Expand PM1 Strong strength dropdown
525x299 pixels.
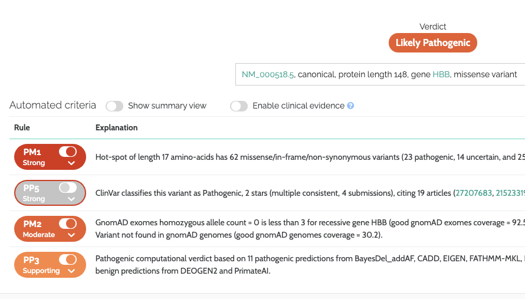pos(71,163)
